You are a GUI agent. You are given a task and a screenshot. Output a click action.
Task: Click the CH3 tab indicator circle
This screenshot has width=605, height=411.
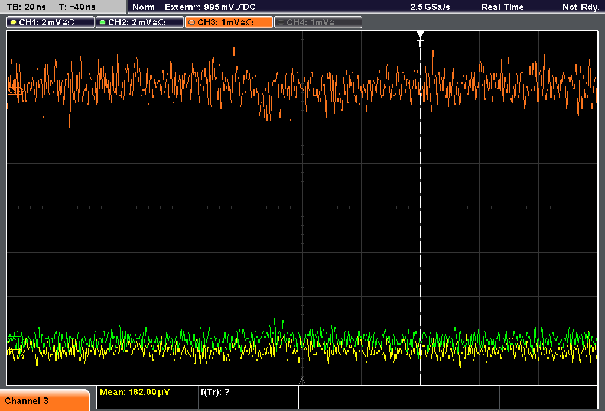pyautogui.click(x=191, y=22)
